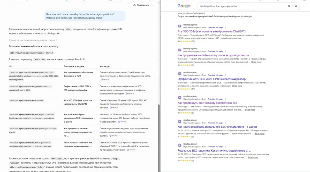
Task: Click the 'URL' column header
Action: click(11, 66)
